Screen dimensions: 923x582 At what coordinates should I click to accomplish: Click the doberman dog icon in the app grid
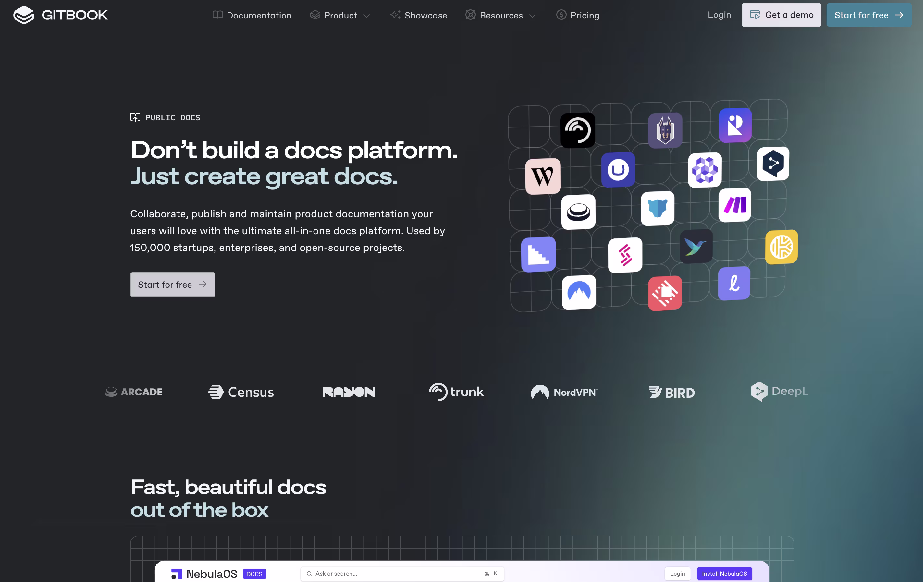[x=665, y=130]
